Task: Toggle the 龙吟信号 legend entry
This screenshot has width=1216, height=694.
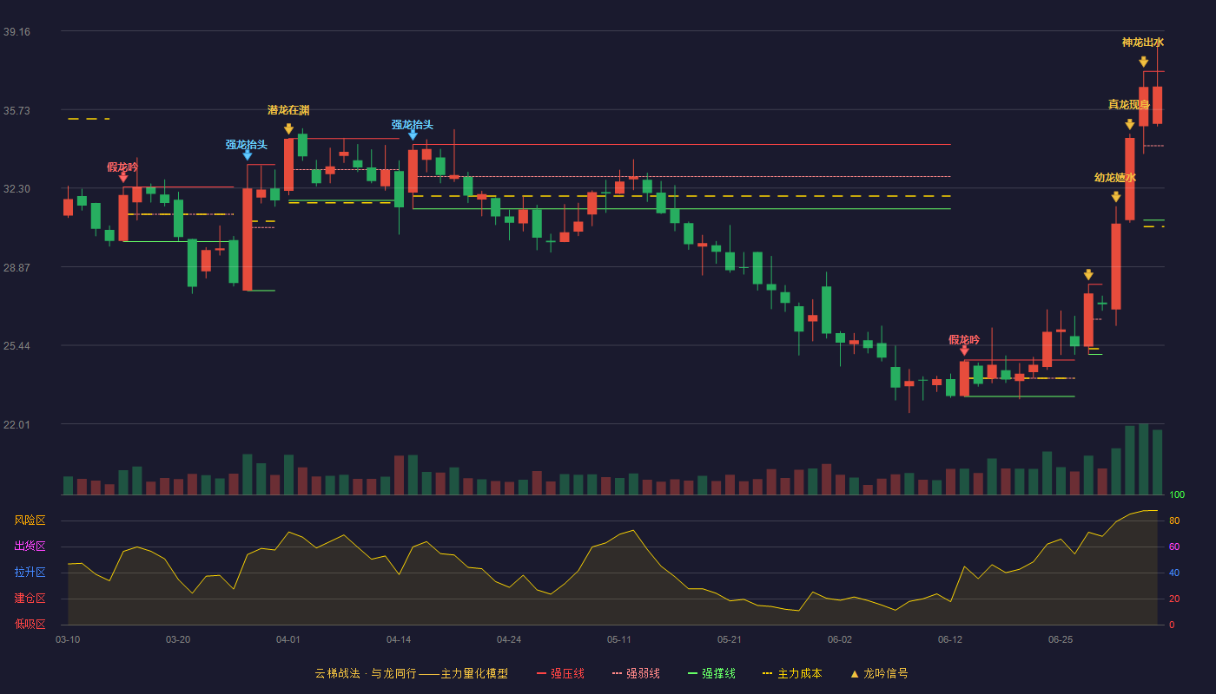Action: [878, 673]
